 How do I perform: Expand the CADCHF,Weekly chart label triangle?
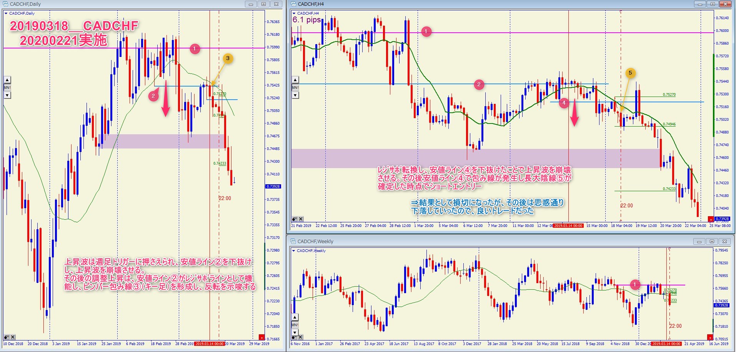coord(294,251)
